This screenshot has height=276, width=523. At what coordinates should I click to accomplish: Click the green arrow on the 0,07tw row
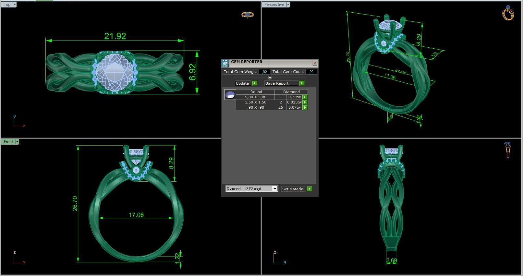pyautogui.click(x=305, y=107)
